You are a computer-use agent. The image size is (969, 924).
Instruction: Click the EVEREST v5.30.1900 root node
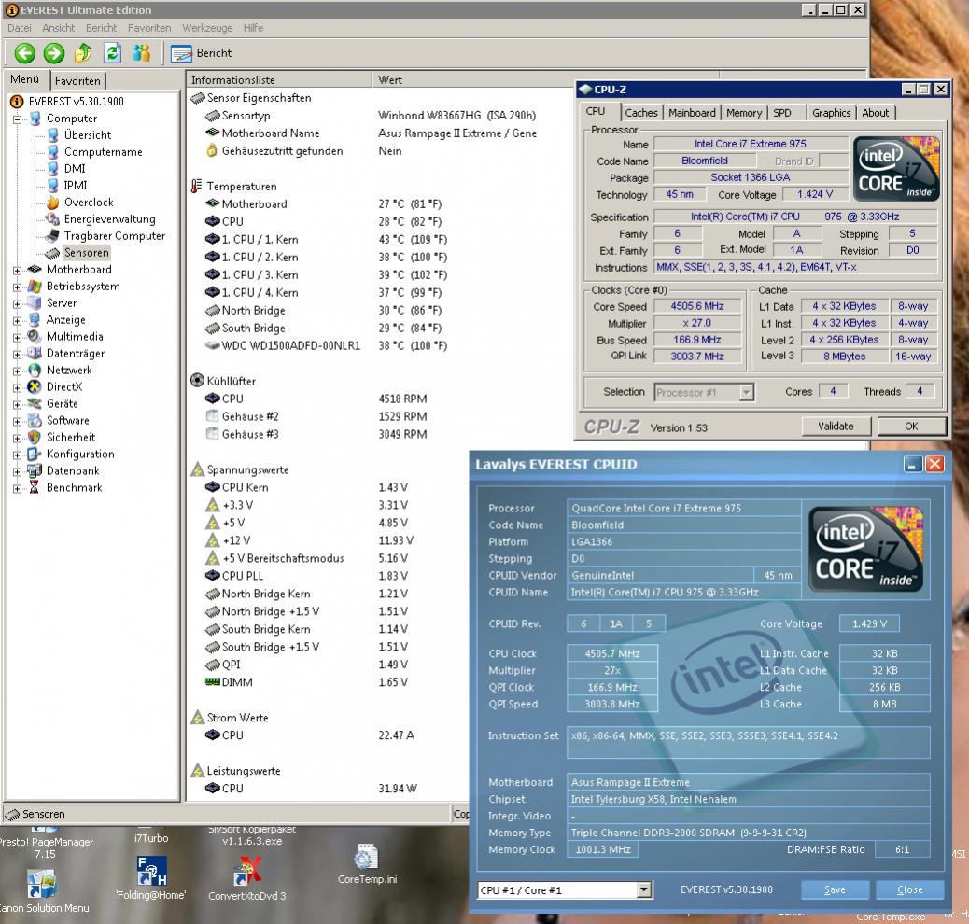point(76,102)
